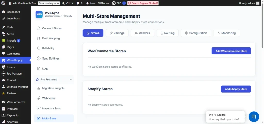This screenshot has height=124, width=264.
Task: Select the Stores tab
Action: click(93, 33)
